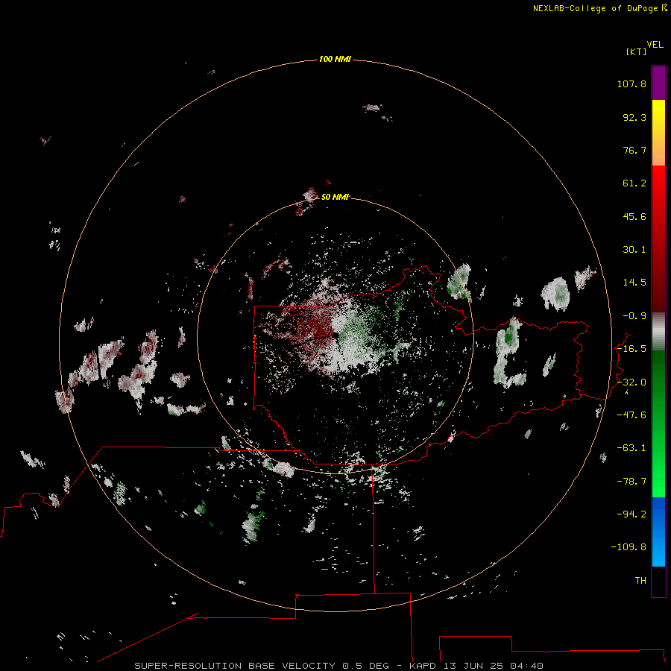The width and height of the screenshot is (671, 671).
Task: Select the 30.1 legend value
Action: 634,250
